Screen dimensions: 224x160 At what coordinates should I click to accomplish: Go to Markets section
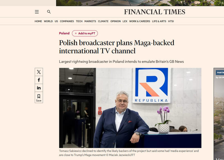click(90, 21)
